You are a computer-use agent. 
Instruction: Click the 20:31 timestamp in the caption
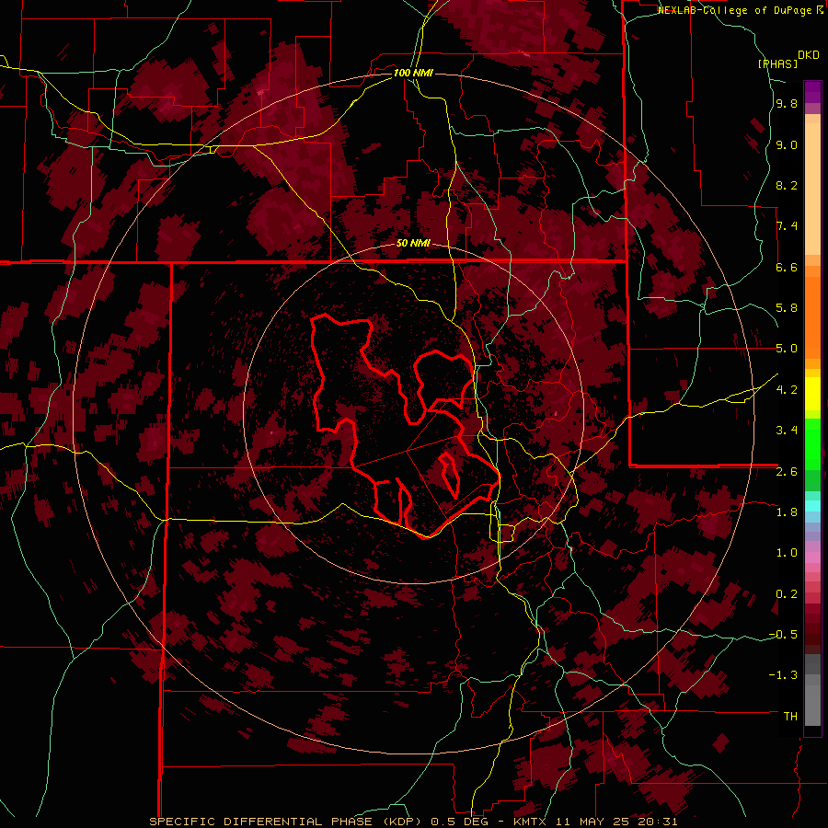point(658,822)
